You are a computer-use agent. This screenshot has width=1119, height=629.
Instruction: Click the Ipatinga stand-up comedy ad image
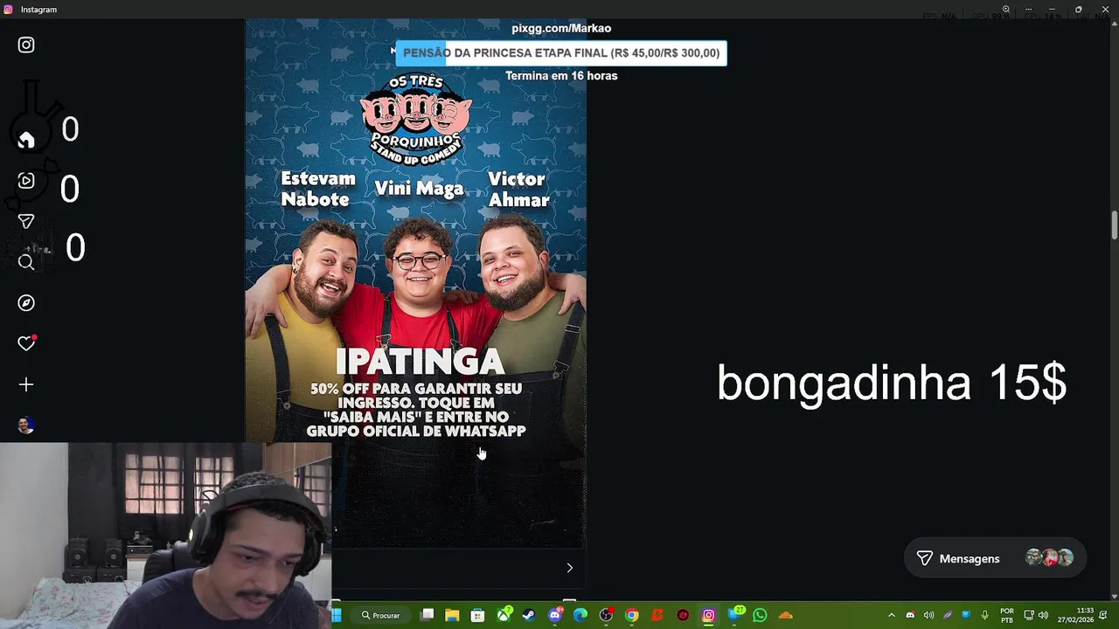[x=415, y=283]
